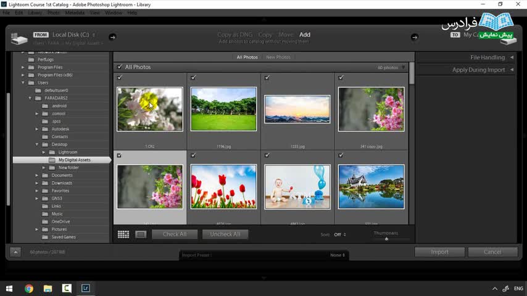Uncheck the red tulips photo checkbox
Image resolution: width=527 pixels, height=296 pixels.
[193, 155]
